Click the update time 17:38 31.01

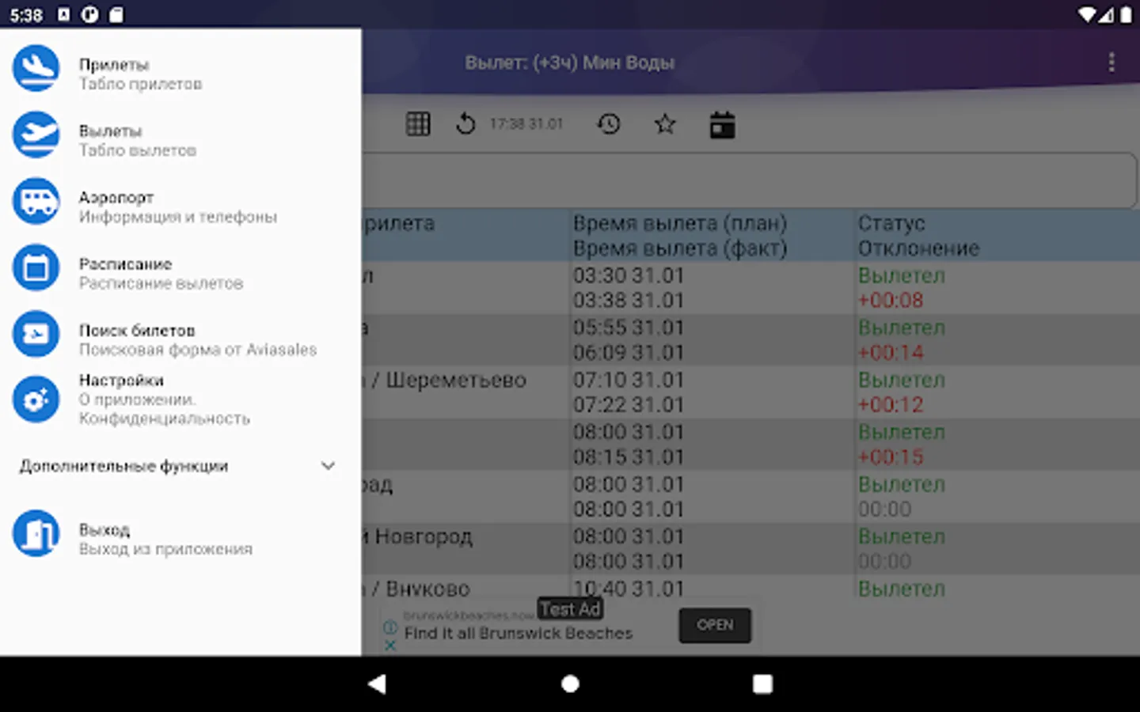[x=526, y=124]
